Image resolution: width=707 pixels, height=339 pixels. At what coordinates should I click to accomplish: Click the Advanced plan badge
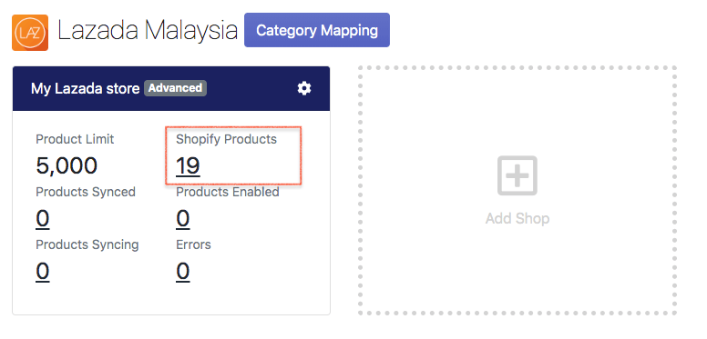pos(175,88)
